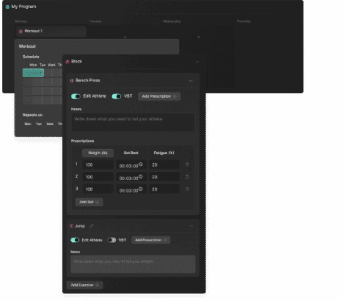Screen dimensions: 343x301
Task: Click the Bench Press exercise icon
Action: pyautogui.click(x=71, y=80)
